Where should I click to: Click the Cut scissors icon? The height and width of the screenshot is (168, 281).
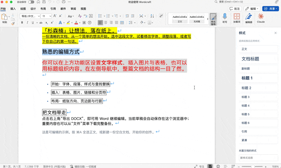(13, 15)
